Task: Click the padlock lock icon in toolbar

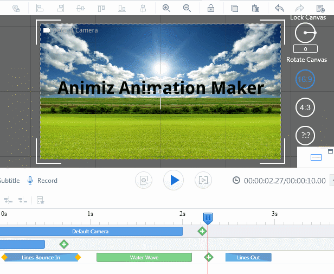Action: (211, 8)
